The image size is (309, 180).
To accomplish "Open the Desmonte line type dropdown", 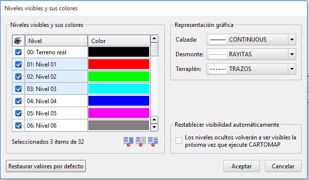I will pos(251,54).
